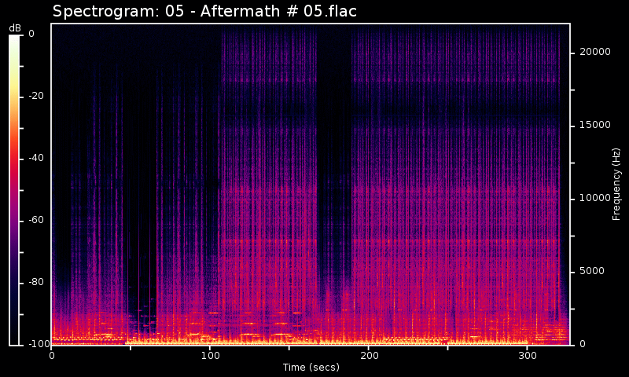Click the Time (secs) axis title
This screenshot has height=377, width=629.
point(311,368)
